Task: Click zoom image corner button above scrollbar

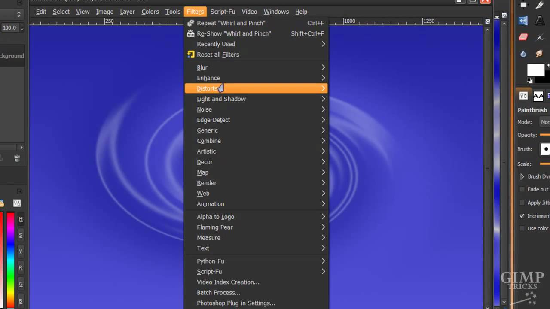Action: (x=488, y=21)
